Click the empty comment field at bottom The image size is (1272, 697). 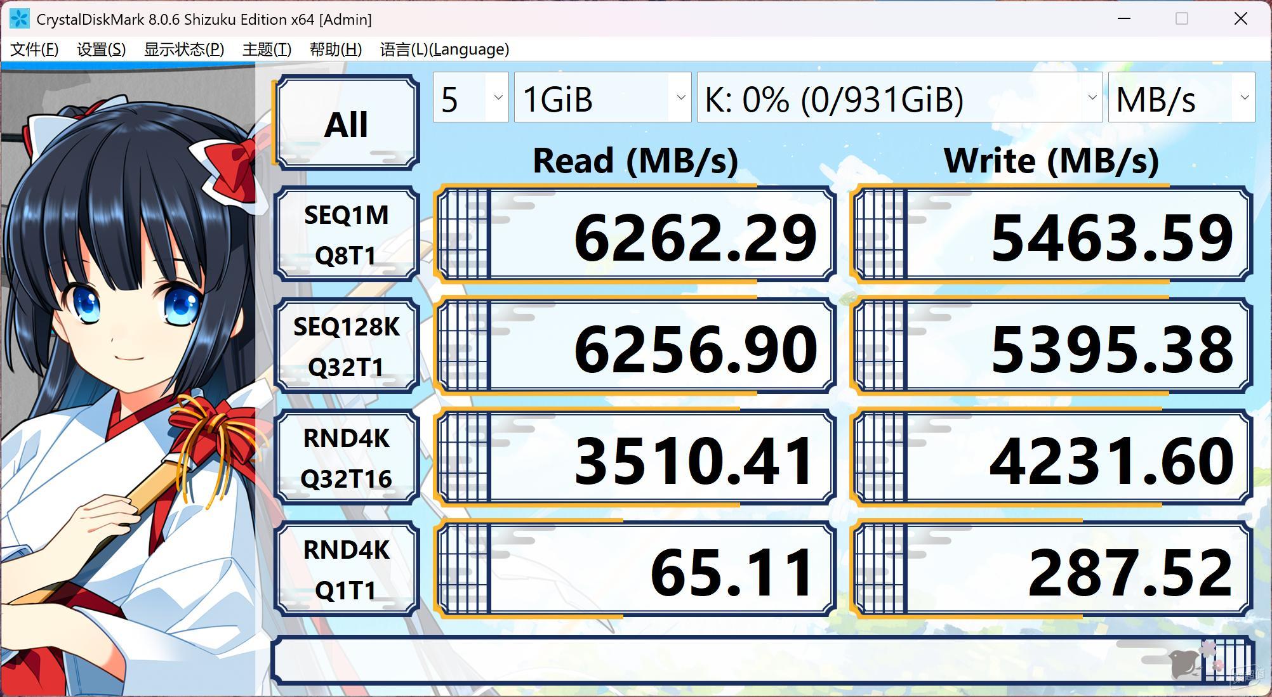coord(762,661)
